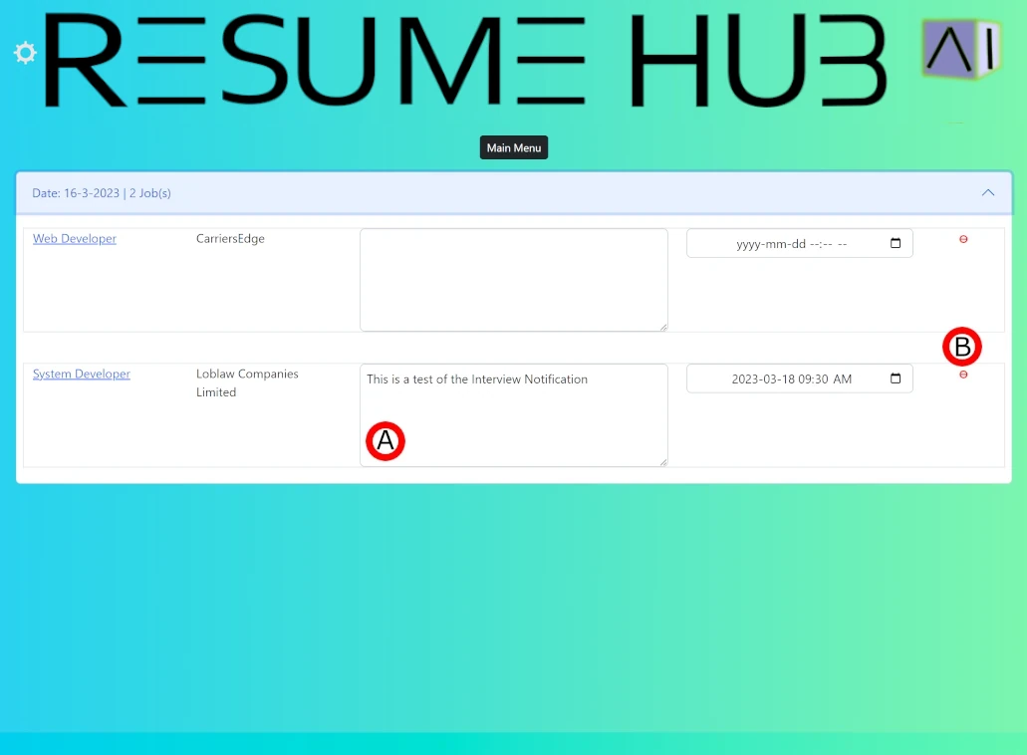The width and height of the screenshot is (1027, 755).
Task: Click the gear settings icon
Action: point(25,53)
